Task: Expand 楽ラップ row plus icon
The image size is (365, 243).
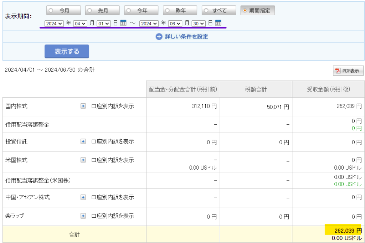Action: point(83,216)
